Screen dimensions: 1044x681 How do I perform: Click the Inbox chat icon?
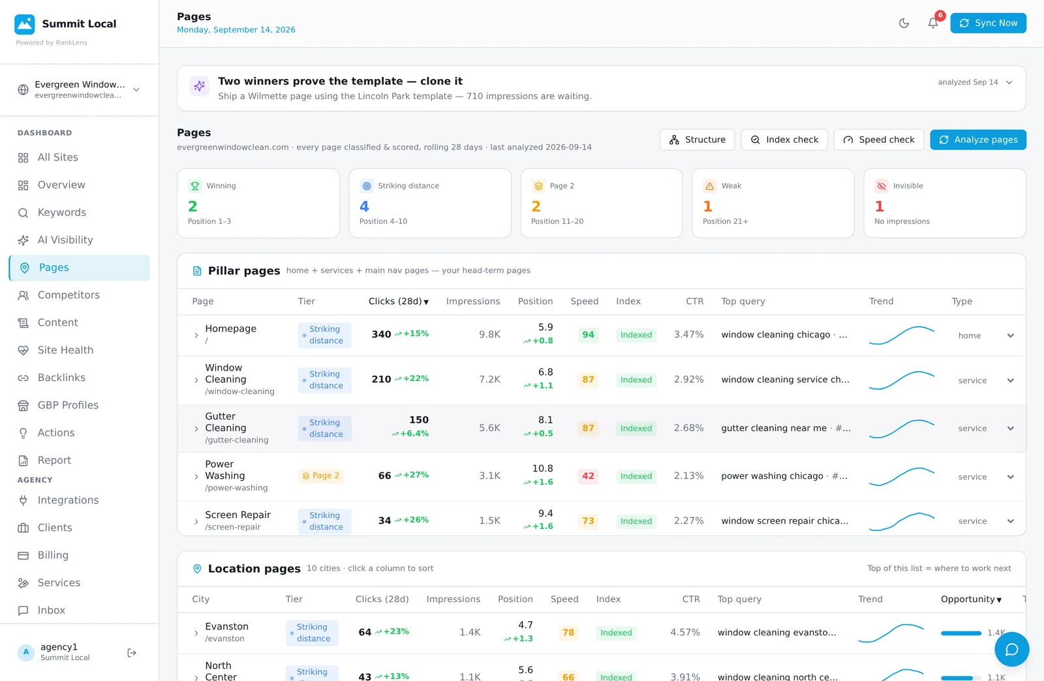pos(23,611)
